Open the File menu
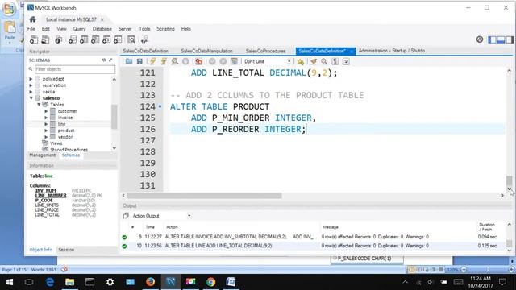Viewport: 516px width, 290px height. pos(31,29)
